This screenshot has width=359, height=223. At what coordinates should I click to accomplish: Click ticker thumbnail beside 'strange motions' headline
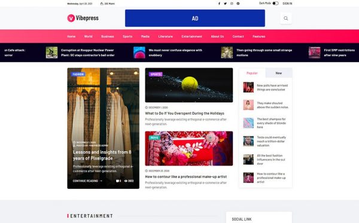(x=227, y=53)
